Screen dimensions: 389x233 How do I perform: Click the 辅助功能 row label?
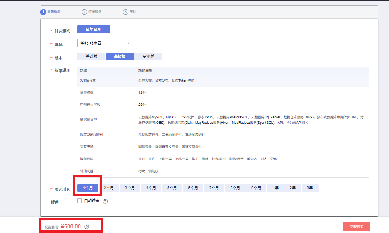click(87, 171)
